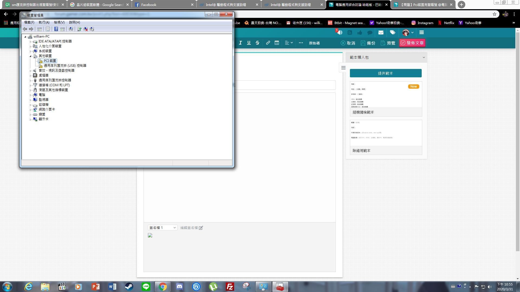The image size is (520, 292).
Task: Click the uninstall device toolbar icon
Action: tap(86, 29)
